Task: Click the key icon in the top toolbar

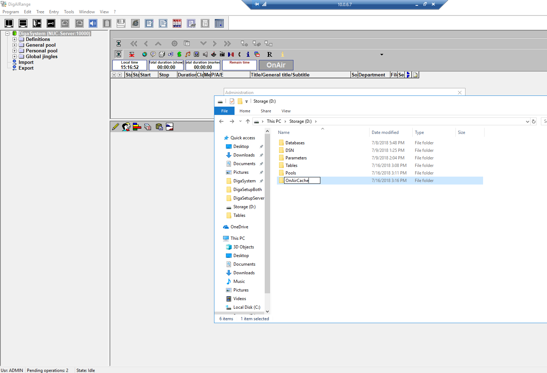Action: point(51,24)
